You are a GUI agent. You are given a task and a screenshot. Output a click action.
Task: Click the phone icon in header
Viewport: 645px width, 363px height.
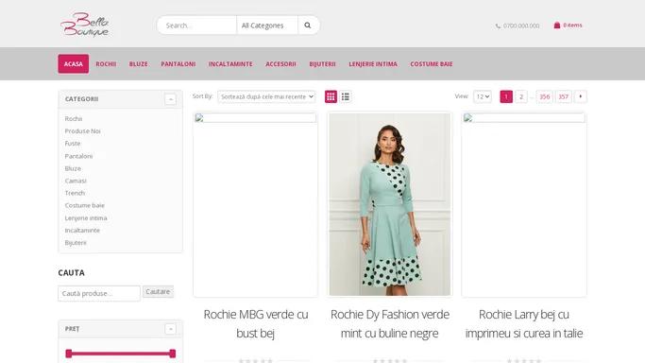tap(498, 26)
